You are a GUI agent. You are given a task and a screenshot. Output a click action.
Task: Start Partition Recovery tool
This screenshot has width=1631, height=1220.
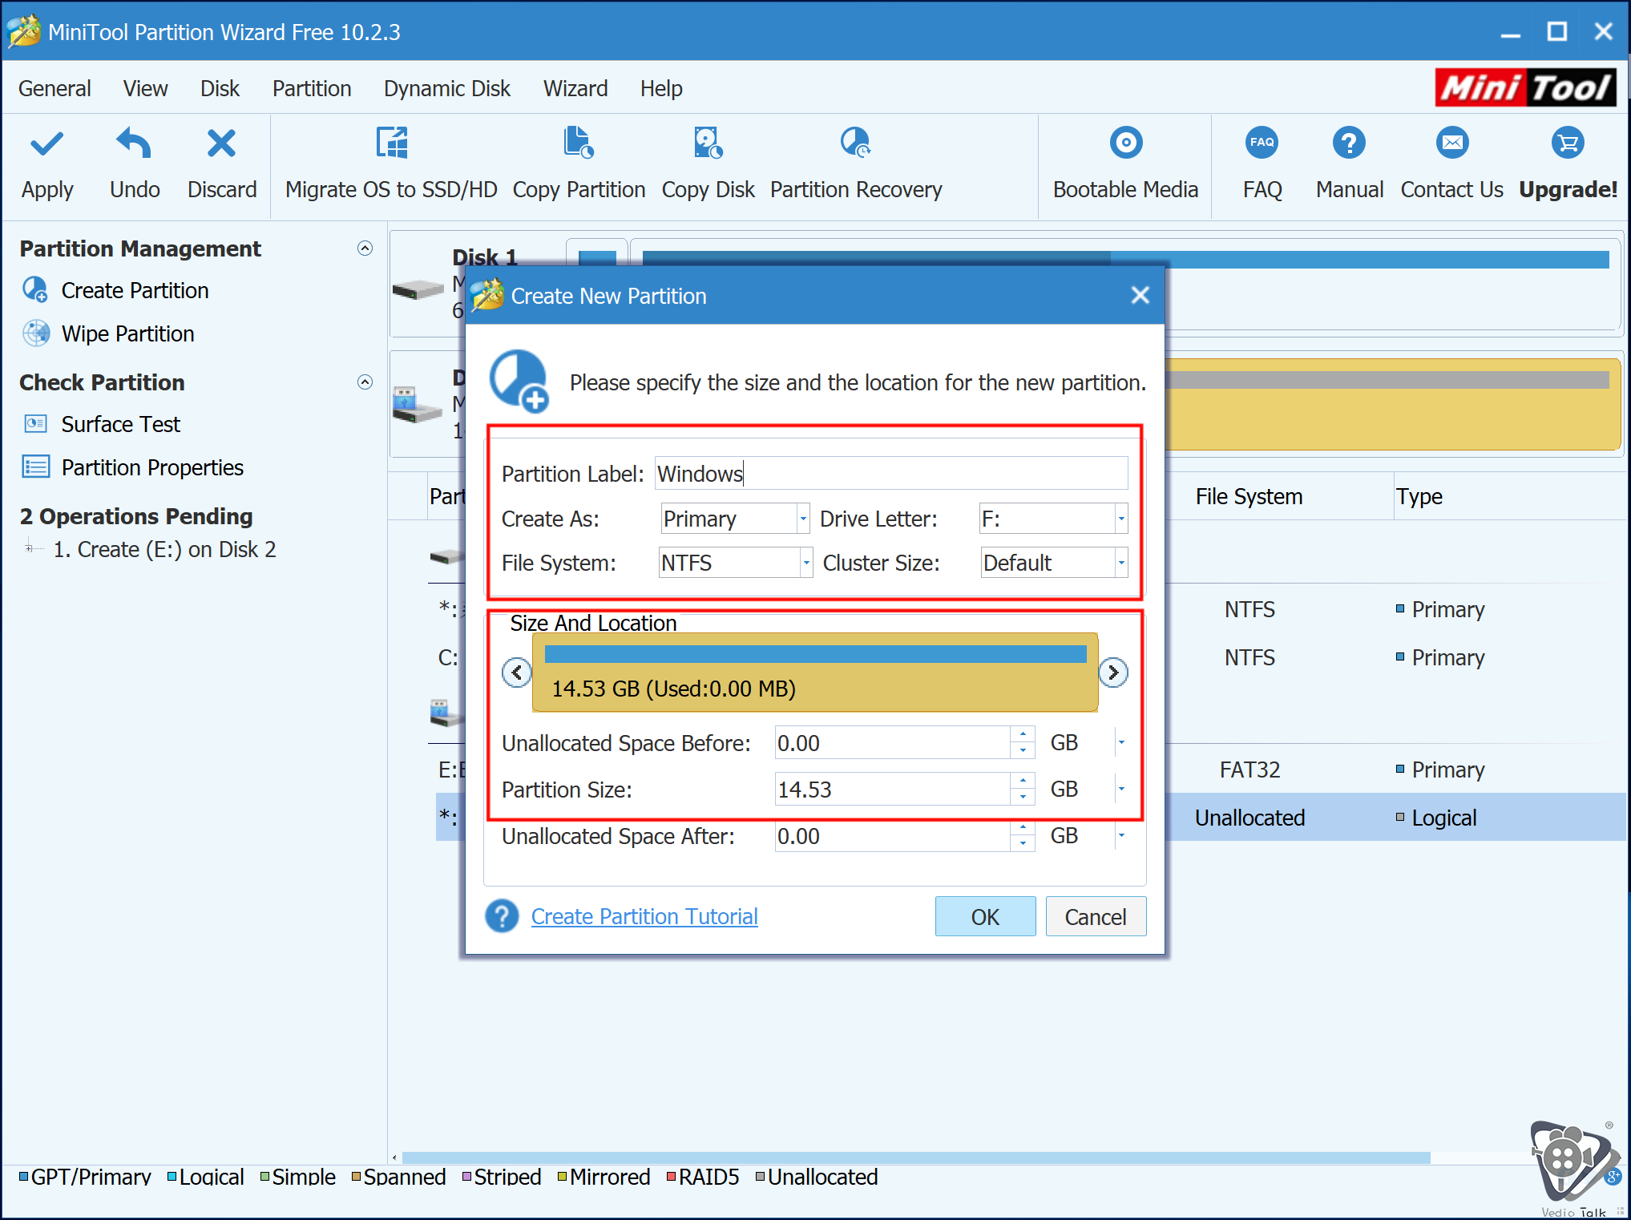856,164
